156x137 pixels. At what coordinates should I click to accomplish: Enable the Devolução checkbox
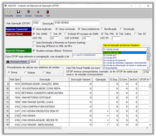[x=121, y=29]
